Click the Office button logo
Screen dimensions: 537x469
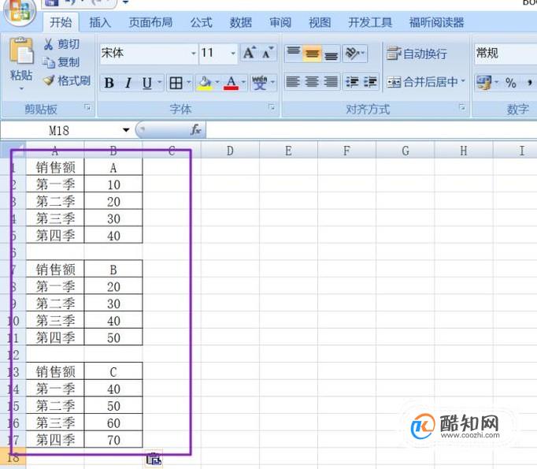click(20, 10)
